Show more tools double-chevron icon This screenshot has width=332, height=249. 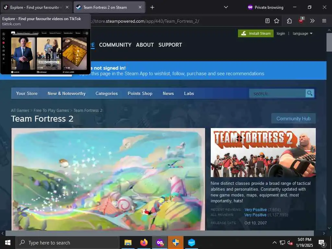pyautogui.click(x=312, y=21)
